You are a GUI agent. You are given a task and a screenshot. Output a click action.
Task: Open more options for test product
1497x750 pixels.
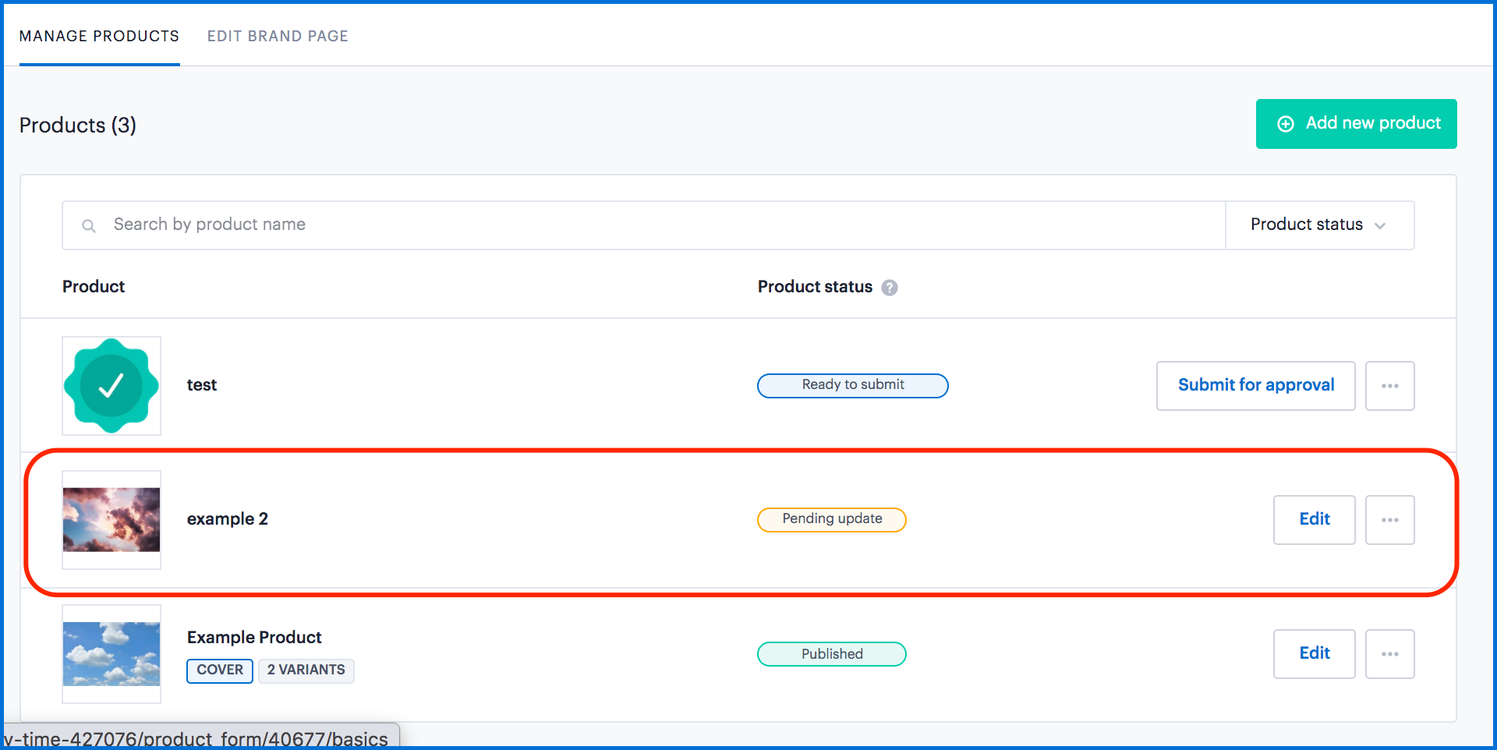tap(1389, 386)
